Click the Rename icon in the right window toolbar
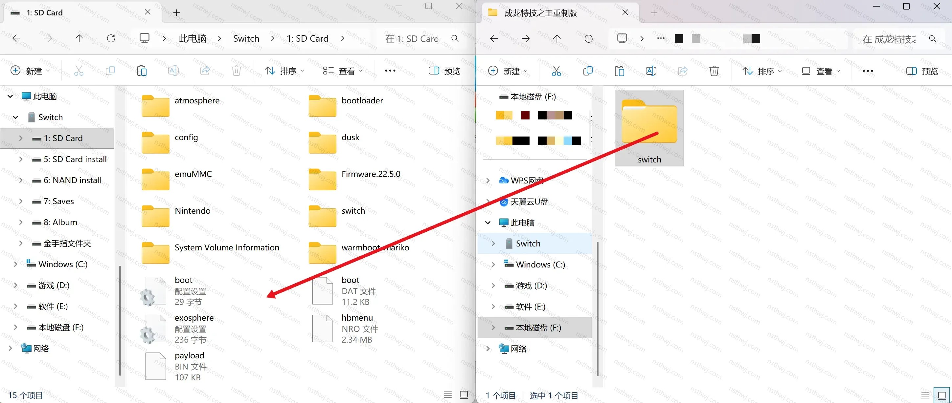 [651, 71]
